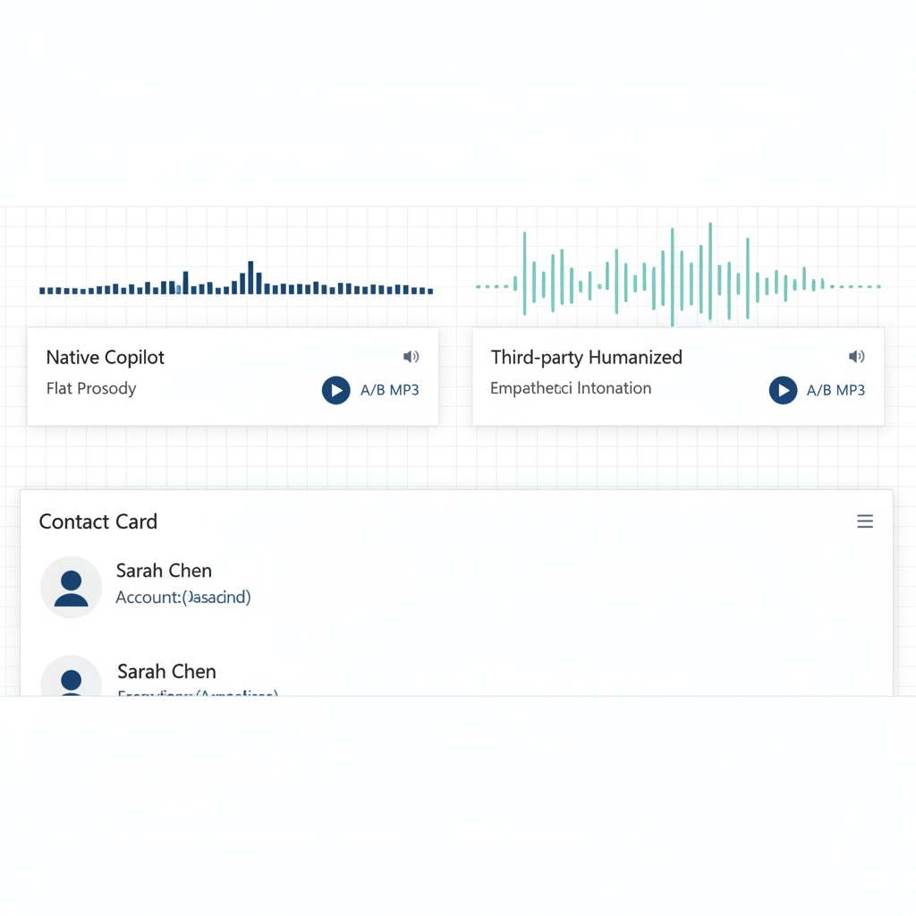Viewport: 916px width, 916px height.
Task: Click the Flat Prosody label
Action: (91, 388)
